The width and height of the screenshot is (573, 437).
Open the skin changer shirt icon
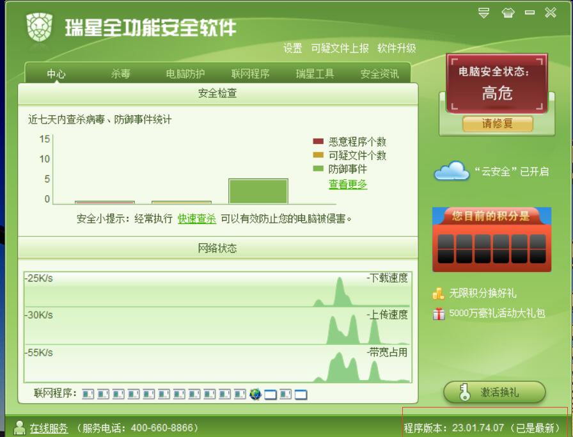(x=508, y=13)
